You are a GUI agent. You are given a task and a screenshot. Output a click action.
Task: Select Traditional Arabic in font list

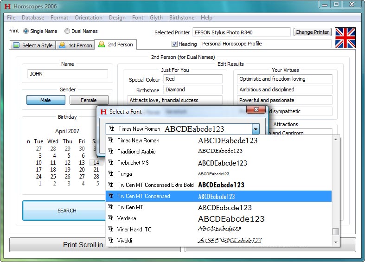(x=218, y=152)
